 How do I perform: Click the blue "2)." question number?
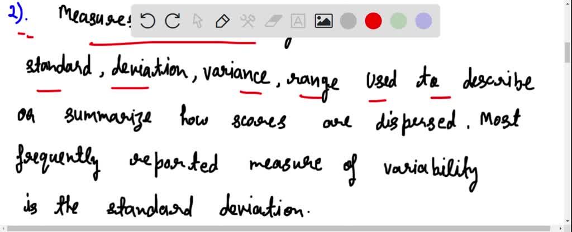[x=15, y=15]
